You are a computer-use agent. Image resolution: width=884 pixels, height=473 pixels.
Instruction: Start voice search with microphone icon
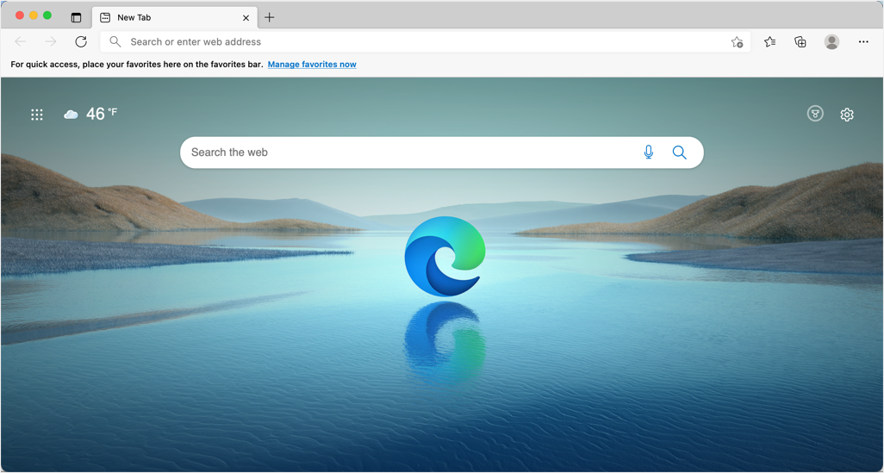648,152
